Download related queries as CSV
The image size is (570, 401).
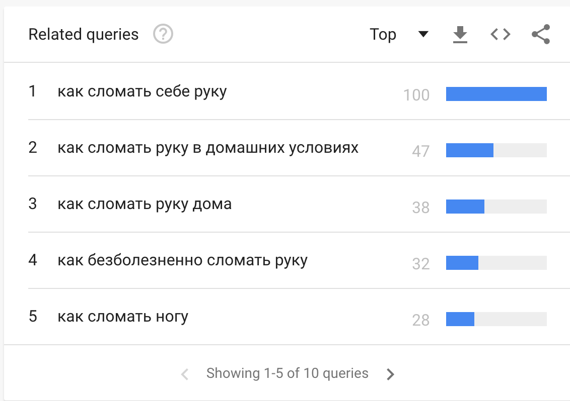pos(460,35)
